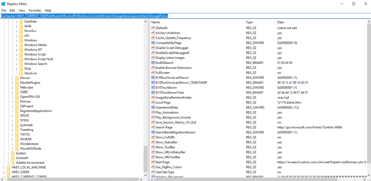This screenshot has height=181, width=371.
Task: Sort values by the Data column header
Action: (321, 22)
